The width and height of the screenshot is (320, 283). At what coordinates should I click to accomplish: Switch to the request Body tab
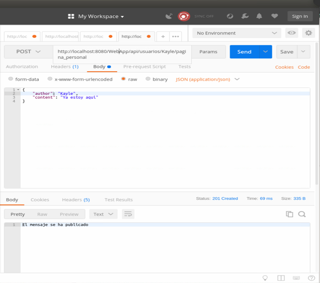point(102,67)
